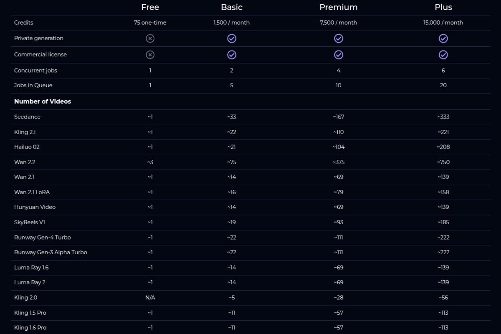501x334 pixels.
Task: Click the Premium plan checkmark for Commercial license
Action: [339, 55]
